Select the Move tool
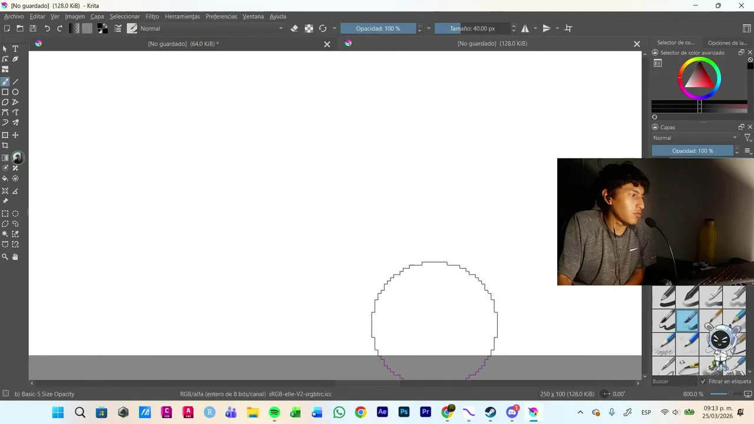The image size is (754, 424). click(15, 135)
